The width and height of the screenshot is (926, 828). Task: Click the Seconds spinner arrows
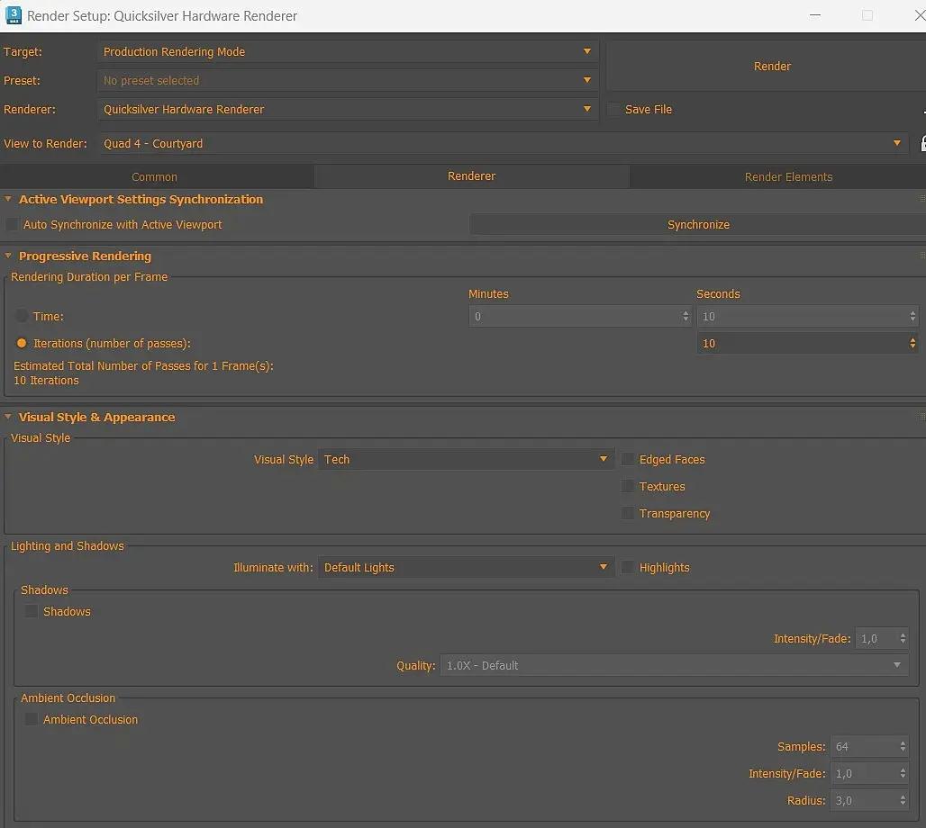(x=913, y=316)
